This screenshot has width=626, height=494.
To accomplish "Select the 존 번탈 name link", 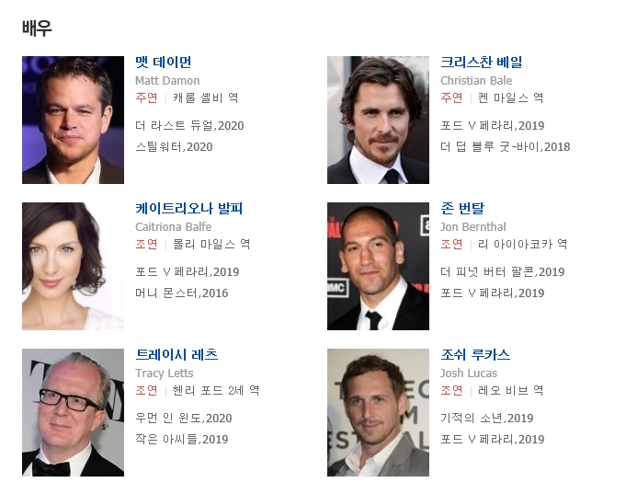I will (462, 208).
